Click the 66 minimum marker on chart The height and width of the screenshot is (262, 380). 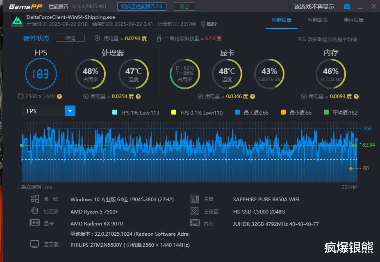coord(350,168)
